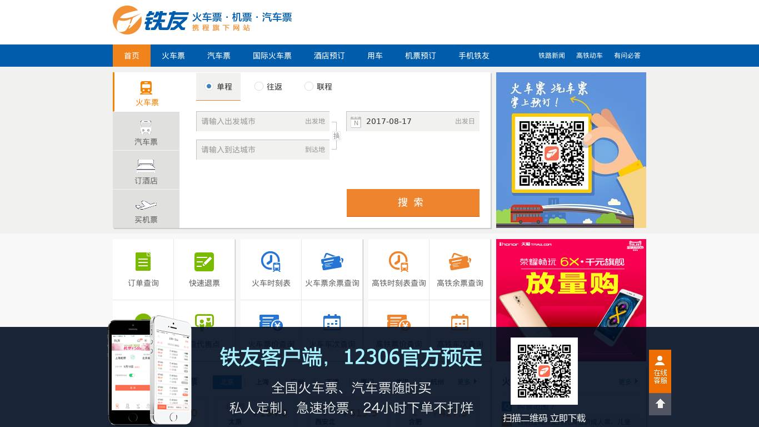Open the 汽车票 navigation menu item
The image size is (759, 427).
click(x=219, y=56)
